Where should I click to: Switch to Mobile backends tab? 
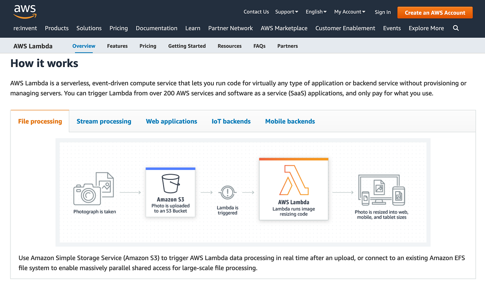[x=290, y=121]
